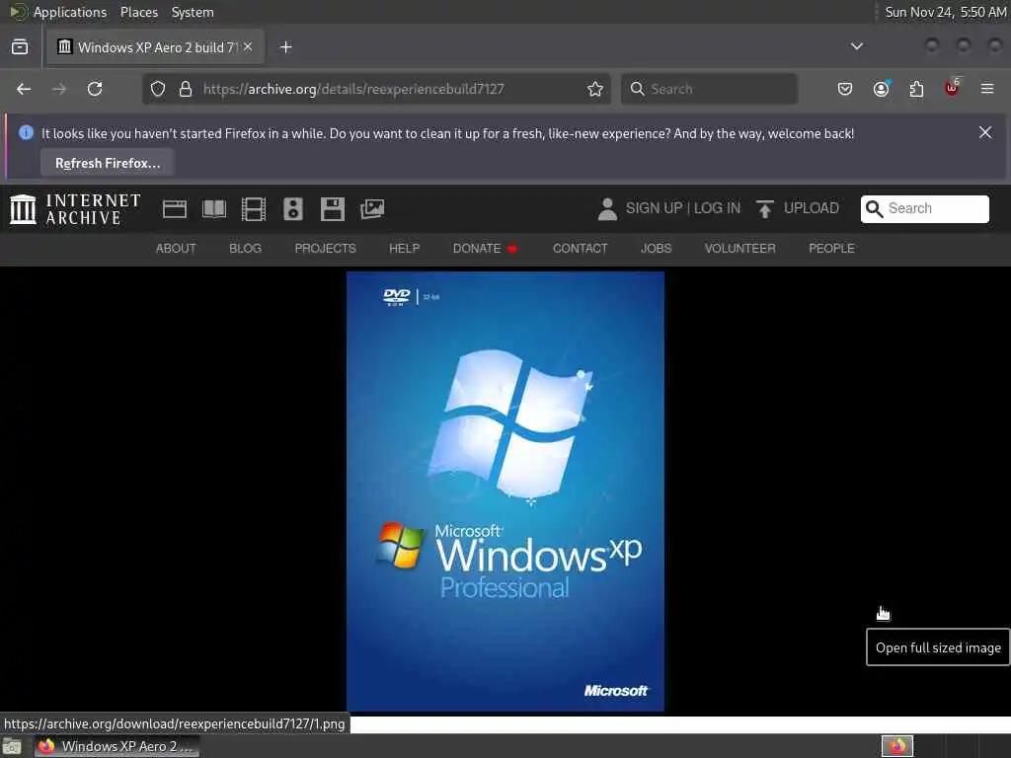
Task: Open the Firefox account icon
Action: click(882, 89)
